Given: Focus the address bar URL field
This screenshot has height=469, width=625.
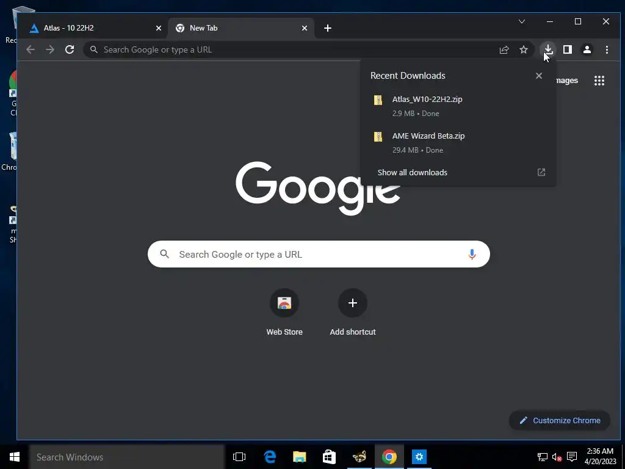Looking at the screenshot, I should (x=295, y=49).
